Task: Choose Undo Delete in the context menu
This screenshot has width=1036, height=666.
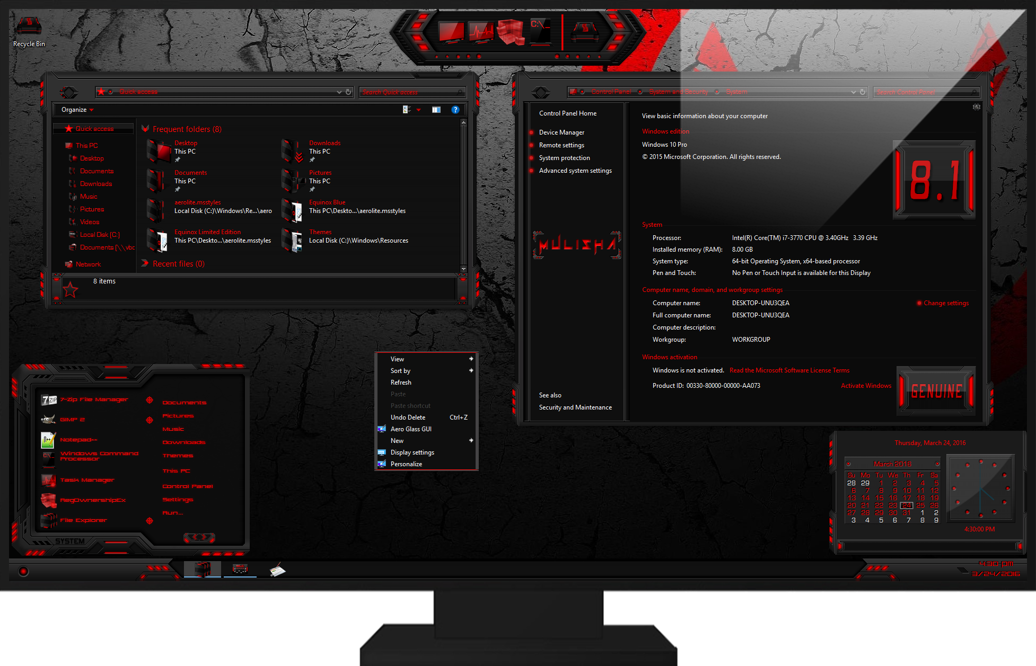Action: 426,418
